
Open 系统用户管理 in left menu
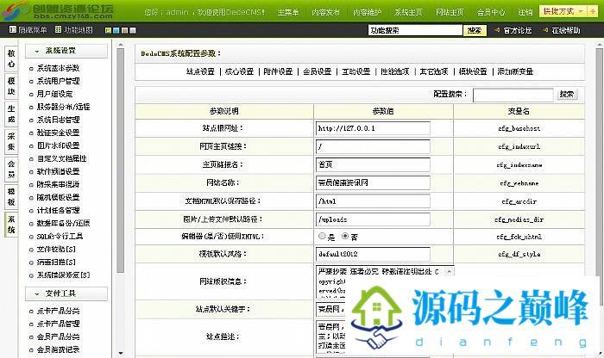click(x=58, y=81)
